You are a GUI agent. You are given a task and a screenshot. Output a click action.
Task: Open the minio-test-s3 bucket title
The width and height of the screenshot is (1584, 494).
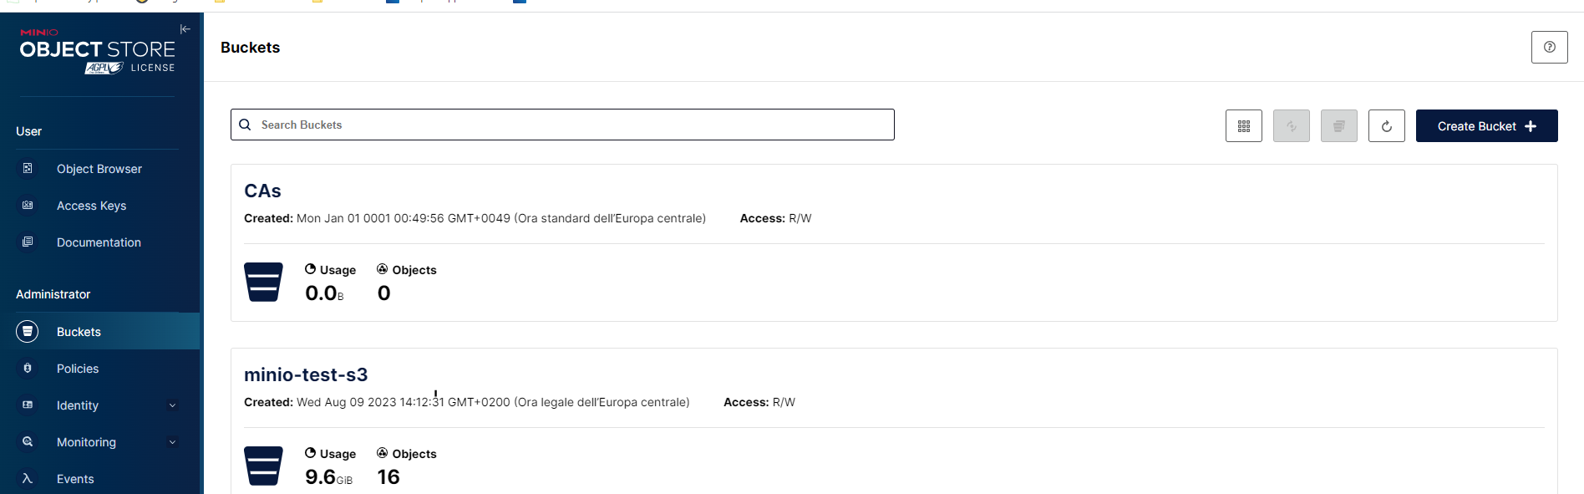coord(306,374)
